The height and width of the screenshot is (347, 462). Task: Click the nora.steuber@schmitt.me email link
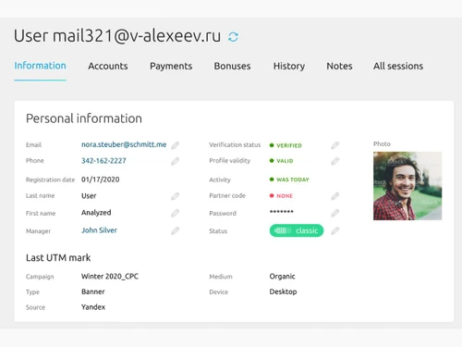(x=124, y=144)
